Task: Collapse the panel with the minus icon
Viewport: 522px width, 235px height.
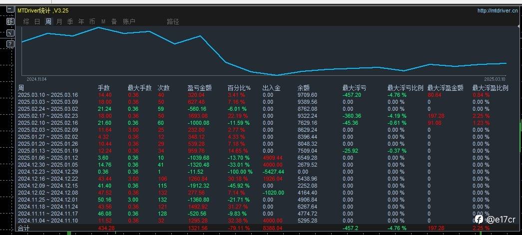Action: 10,10
